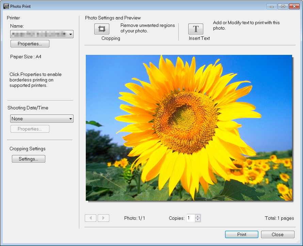Minimize the Photo Print window
This screenshot has width=303, height=246.
click(272, 6)
